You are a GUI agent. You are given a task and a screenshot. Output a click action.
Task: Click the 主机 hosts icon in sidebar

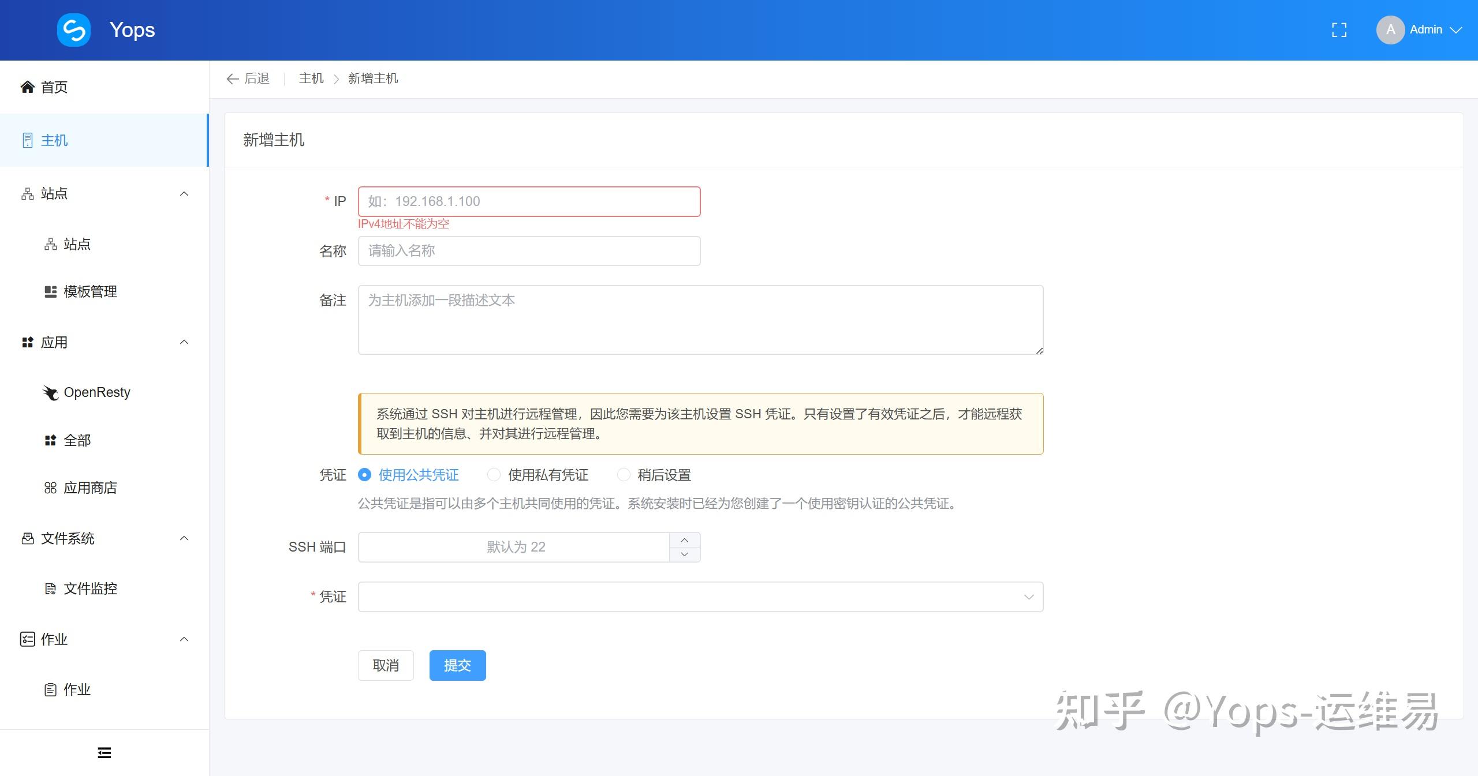point(27,140)
